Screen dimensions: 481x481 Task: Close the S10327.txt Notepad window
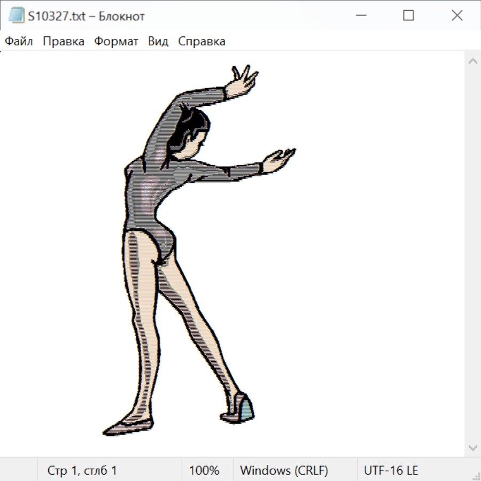pyautogui.click(x=457, y=16)
